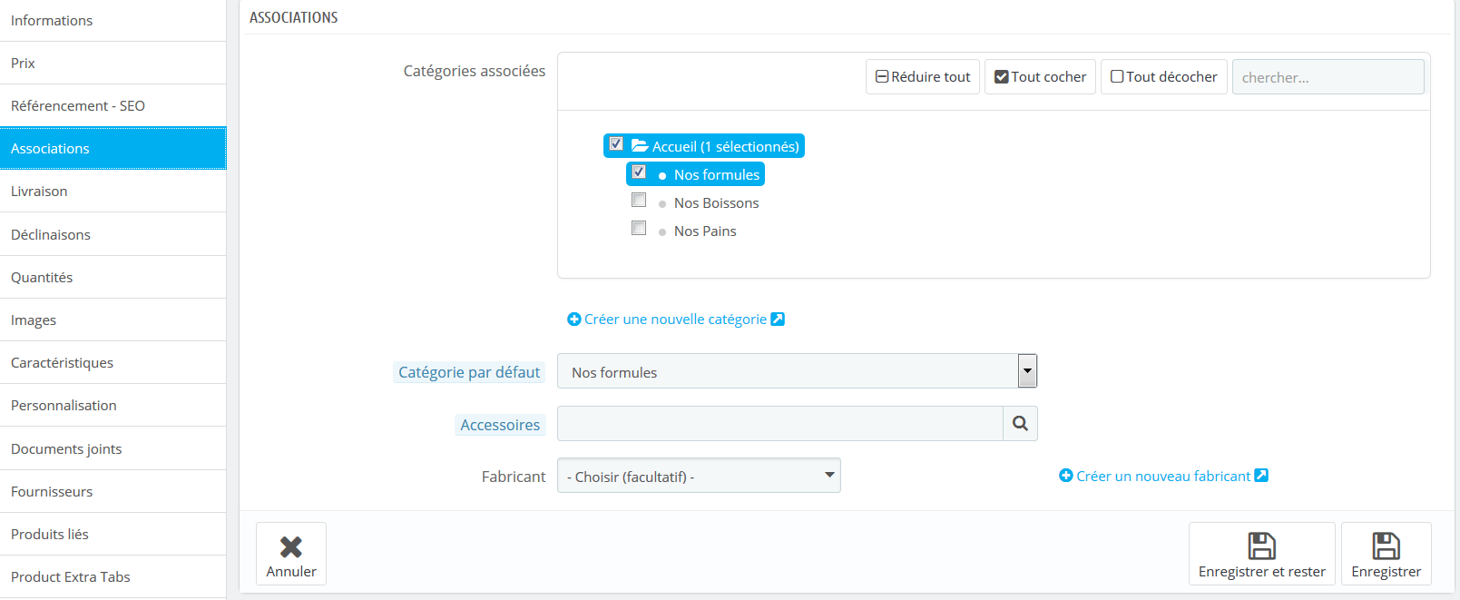The width and height of the screenshot is (1460, 600).
Task: Click the external link icon after Créer une nouvelle catégorie
Action: 779,319
